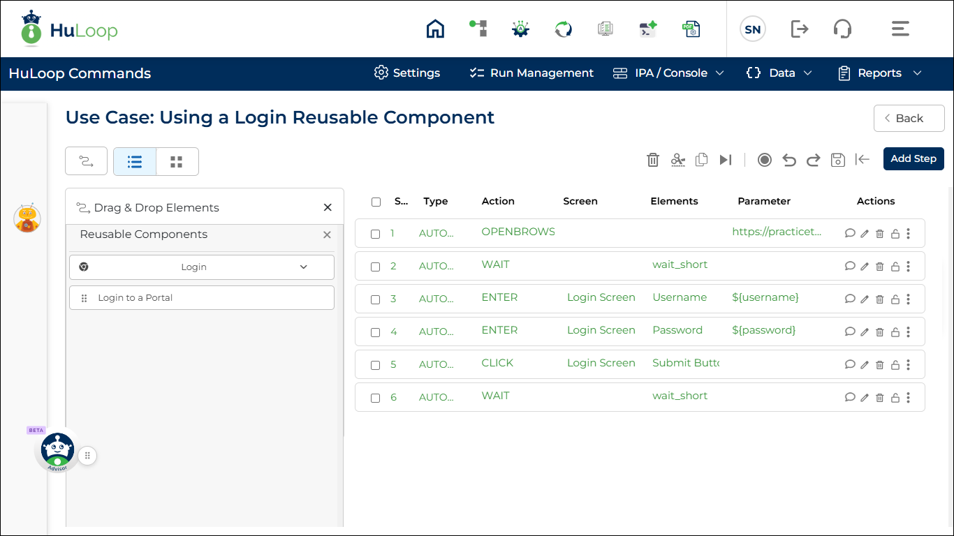
Task: Copy selected steps with the copy icon
Action: (702, 160)
